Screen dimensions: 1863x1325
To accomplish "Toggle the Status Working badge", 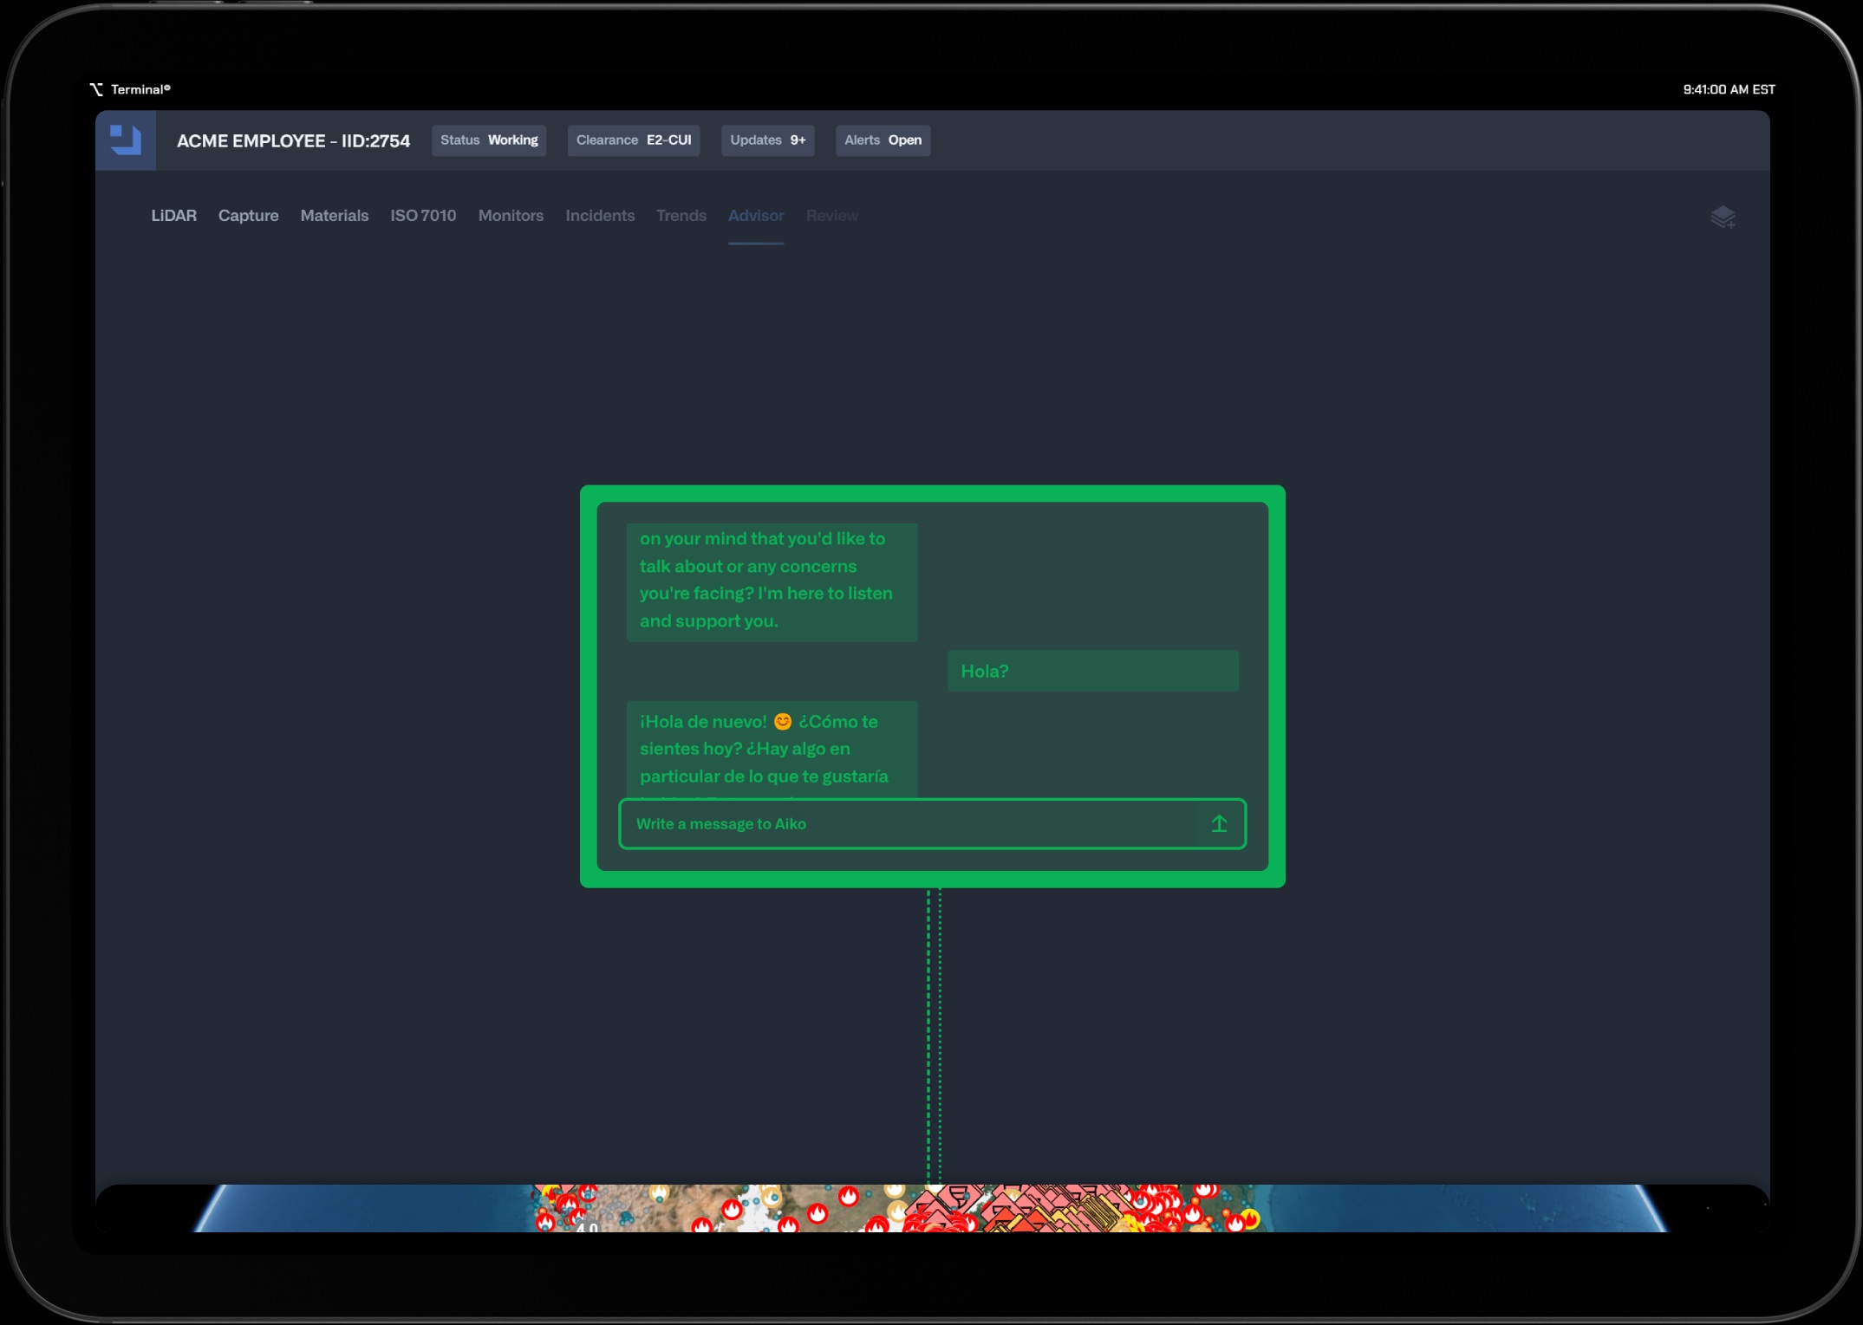I will pos(489,140).
